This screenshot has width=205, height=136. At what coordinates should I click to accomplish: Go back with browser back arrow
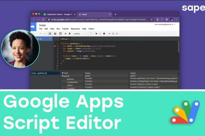[34, 19]
